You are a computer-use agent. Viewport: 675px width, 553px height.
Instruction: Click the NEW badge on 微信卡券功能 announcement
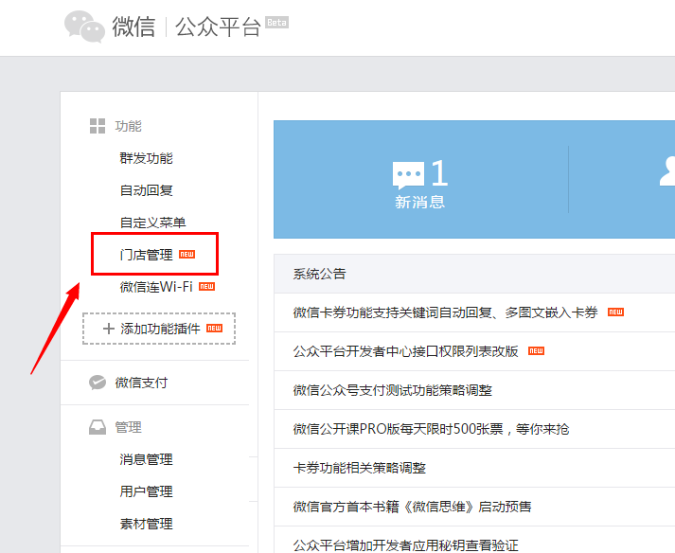615,312
